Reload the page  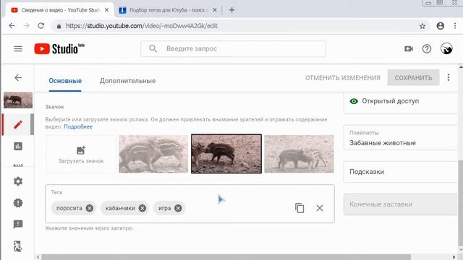[x=41, y=26]
